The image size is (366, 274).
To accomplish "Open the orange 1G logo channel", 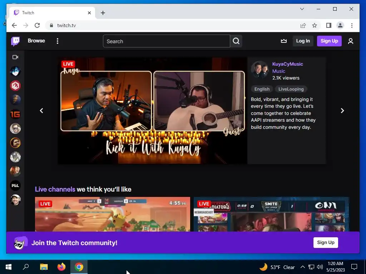I will click(x=15, y=114).
